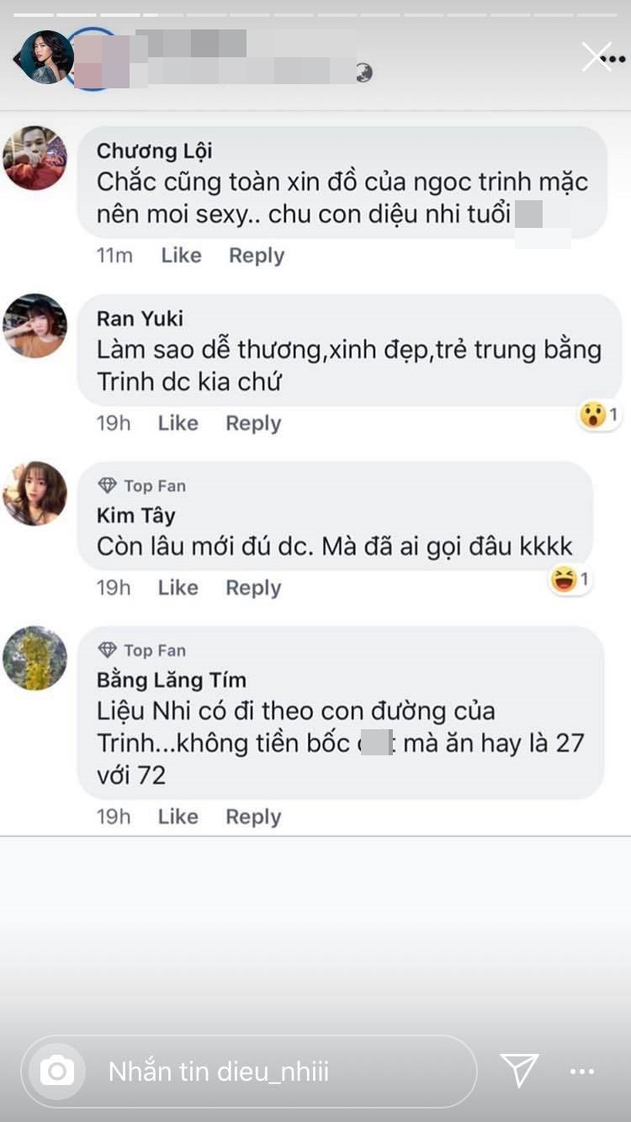631x1122 pixels.
Task: Open Bằng Lăng Tím's profile picture
Action: (35, 658)
